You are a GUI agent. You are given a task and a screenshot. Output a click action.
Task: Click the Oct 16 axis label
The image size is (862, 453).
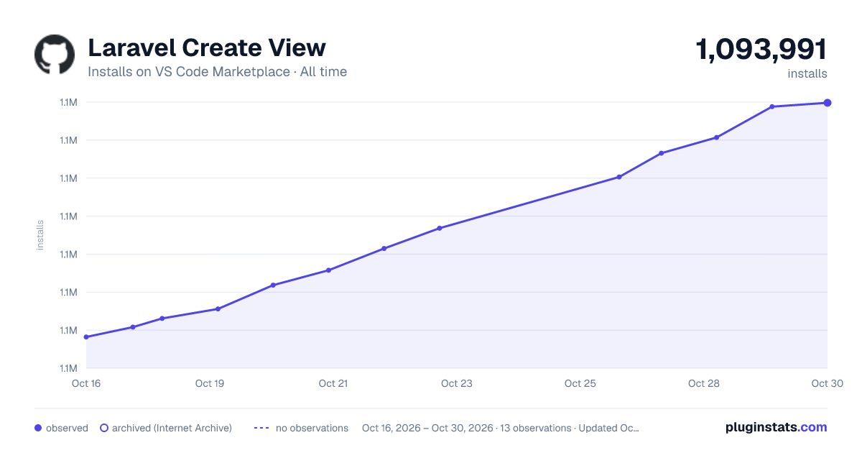click(x=86, y=383)
